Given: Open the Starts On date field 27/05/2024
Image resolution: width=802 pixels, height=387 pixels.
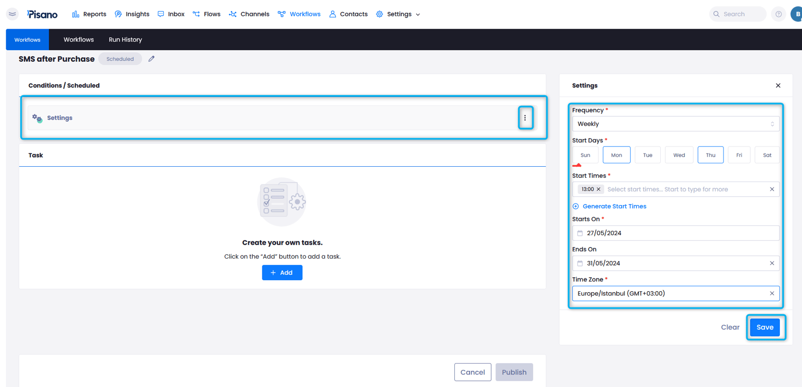Looking at the screenshot, I should (x=676, y=233).
